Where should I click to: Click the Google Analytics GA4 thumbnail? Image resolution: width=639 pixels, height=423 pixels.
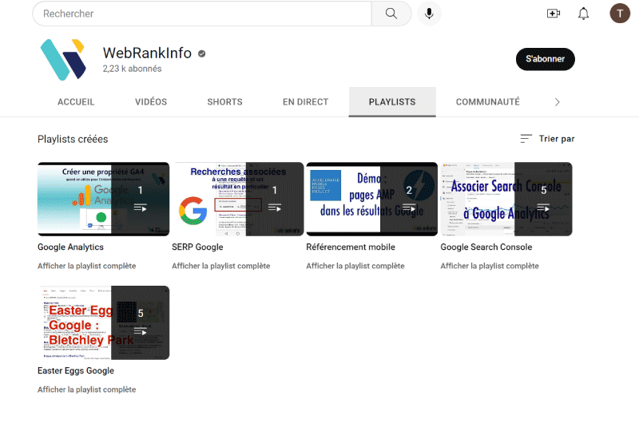click(104, 199)
